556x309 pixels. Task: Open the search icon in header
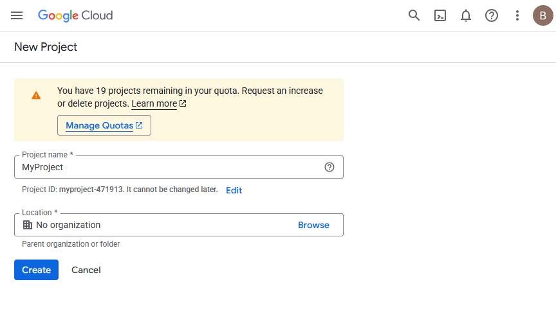pos(414,15)
